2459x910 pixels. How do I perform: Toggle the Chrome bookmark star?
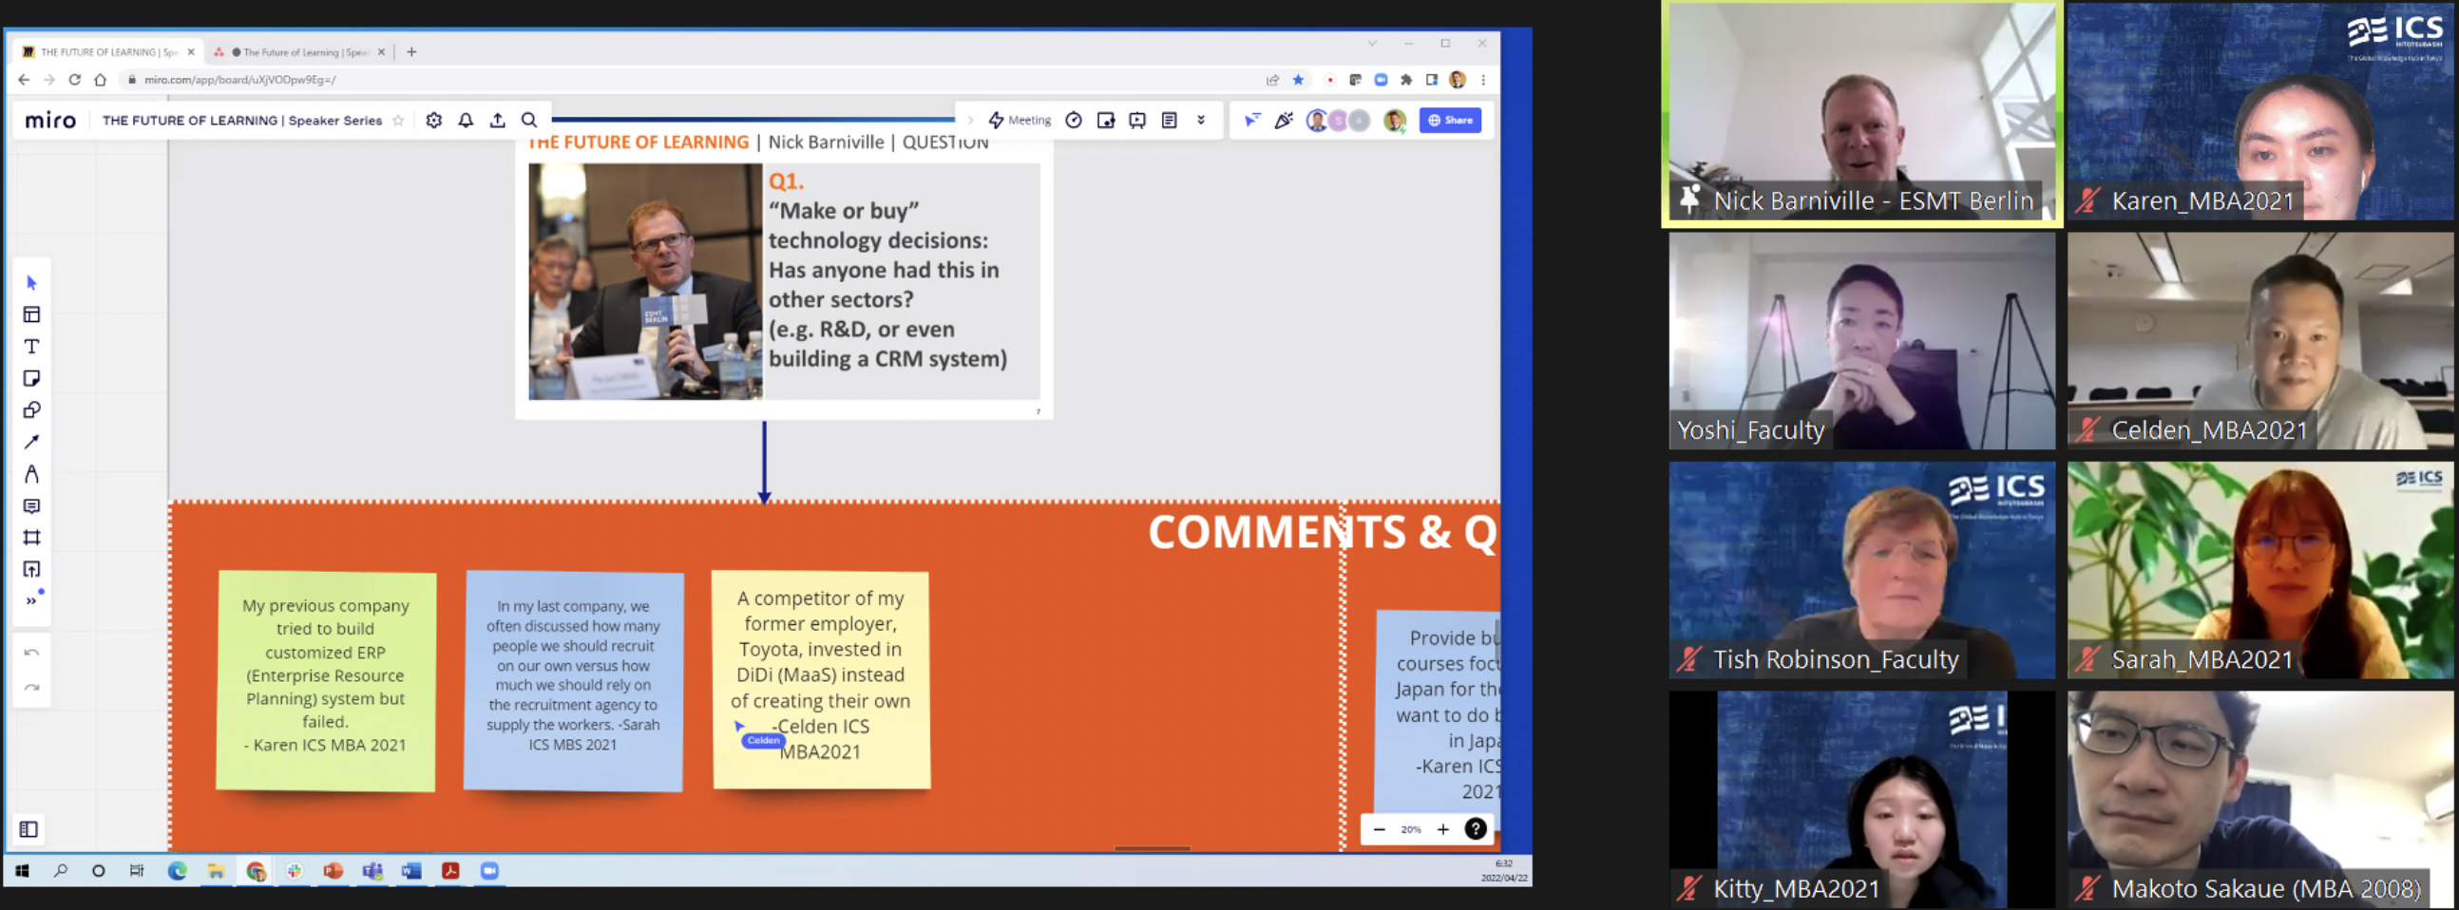(1298, 80)
